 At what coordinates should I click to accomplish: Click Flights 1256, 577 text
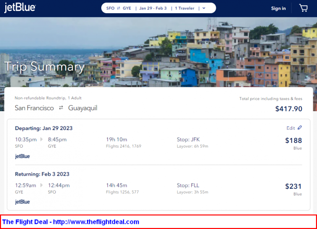coord(123,192)
